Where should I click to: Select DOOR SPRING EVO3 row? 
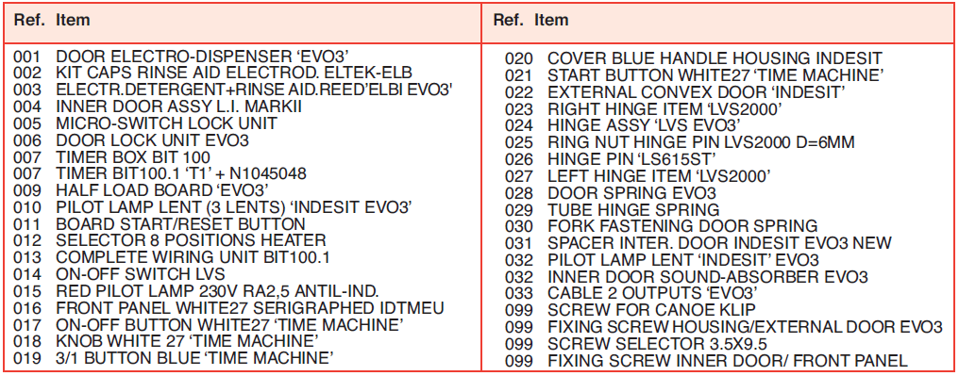point(610,192)
